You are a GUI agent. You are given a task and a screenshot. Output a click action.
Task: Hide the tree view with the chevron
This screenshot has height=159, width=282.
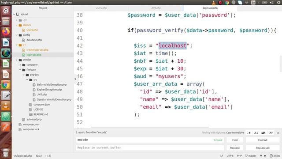tap(75, 79)
